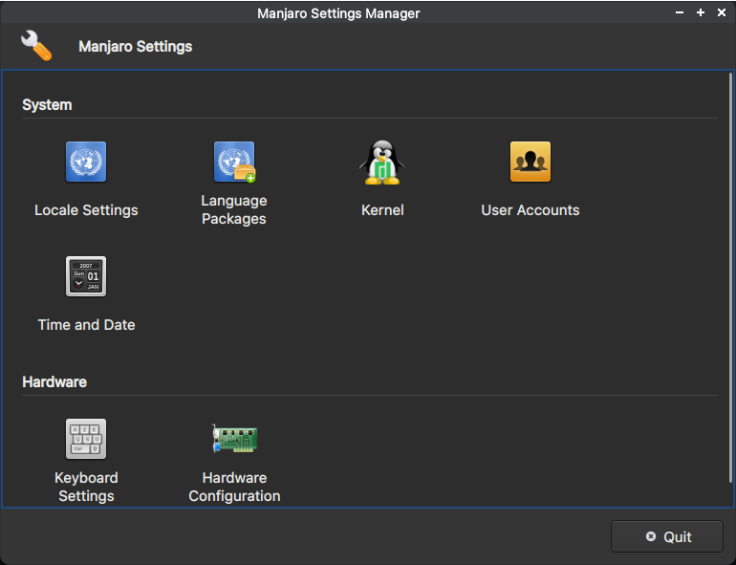Open the Language Packages icon
Viewport: 736px width, 565px height.
click(x=234, y=162)
